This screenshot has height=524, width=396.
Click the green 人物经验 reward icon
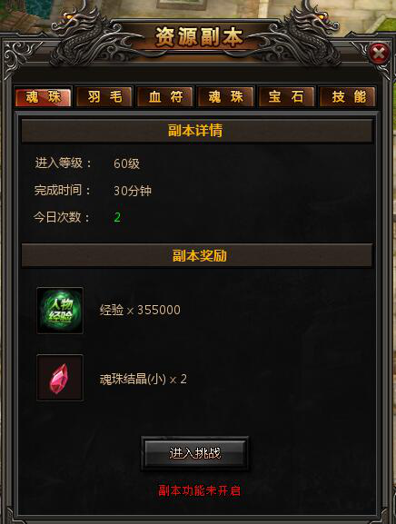click(x=60, y=310)
